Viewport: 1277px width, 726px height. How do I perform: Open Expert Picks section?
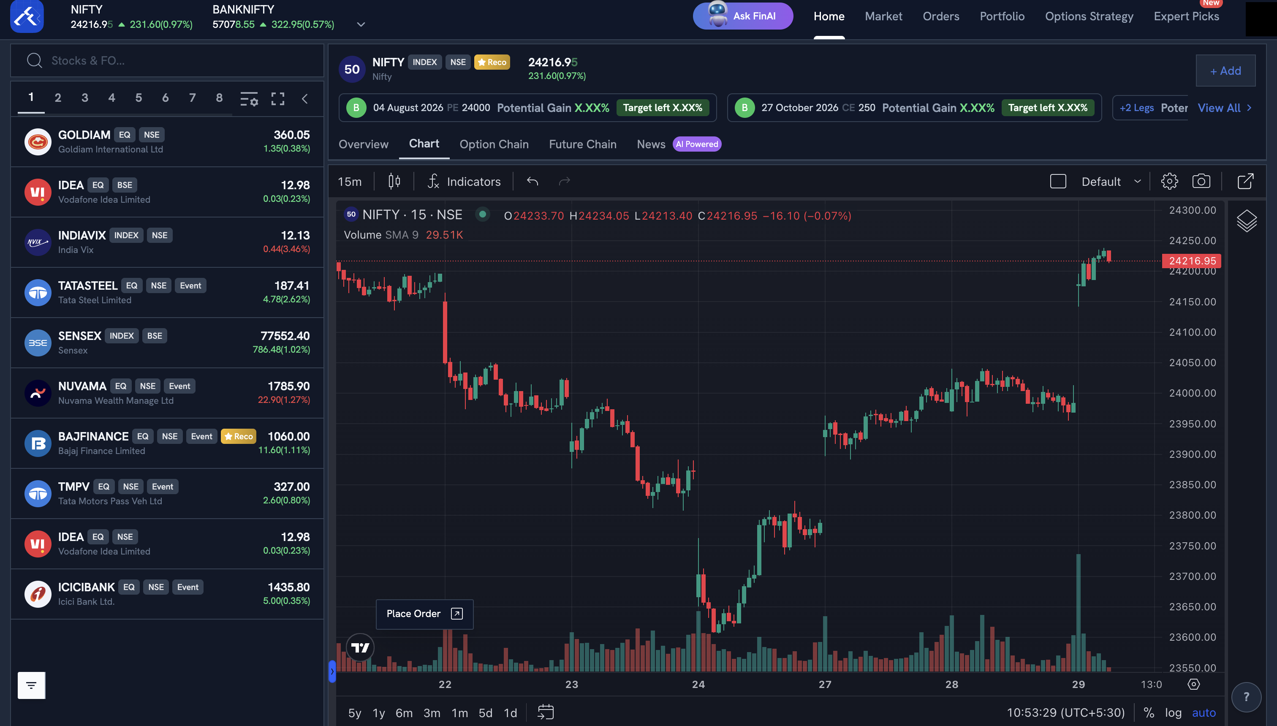1186,16
